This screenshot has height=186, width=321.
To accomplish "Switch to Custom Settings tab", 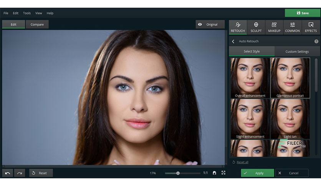I will (297, 51).
